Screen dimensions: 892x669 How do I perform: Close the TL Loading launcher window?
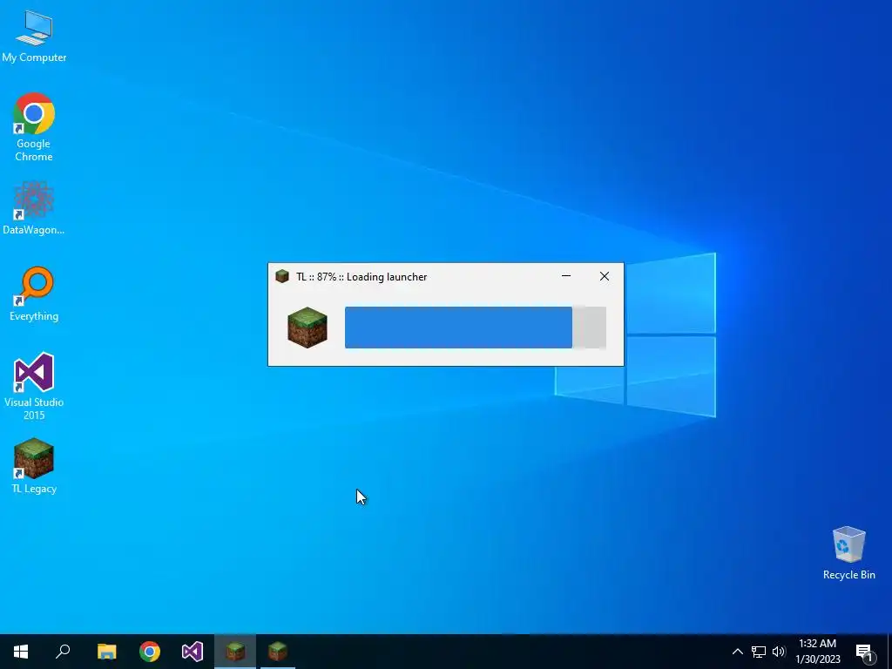point(605,276)
